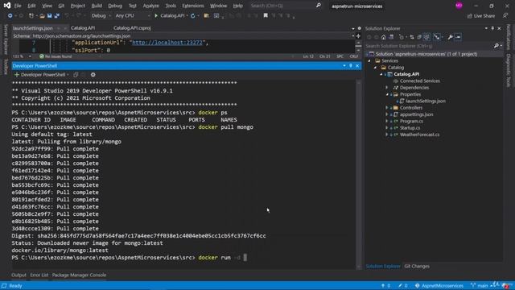
Task: Open the Error List tab
Action: tap(39, 275)
